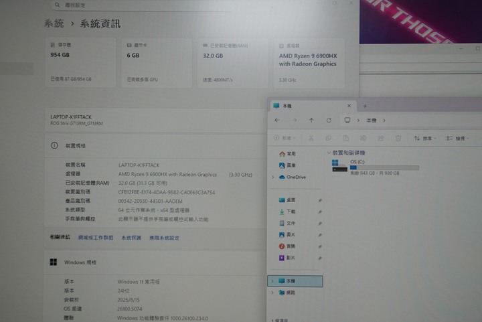Image resolution: width=482 pixels, height=322 pixels.
Task: Collapse the 裝置和磁碟機 group
Action: tap(328, 153)
